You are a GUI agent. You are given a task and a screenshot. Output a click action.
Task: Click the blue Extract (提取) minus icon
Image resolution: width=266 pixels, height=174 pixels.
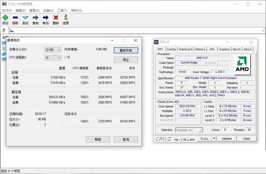tap(15, 17)
